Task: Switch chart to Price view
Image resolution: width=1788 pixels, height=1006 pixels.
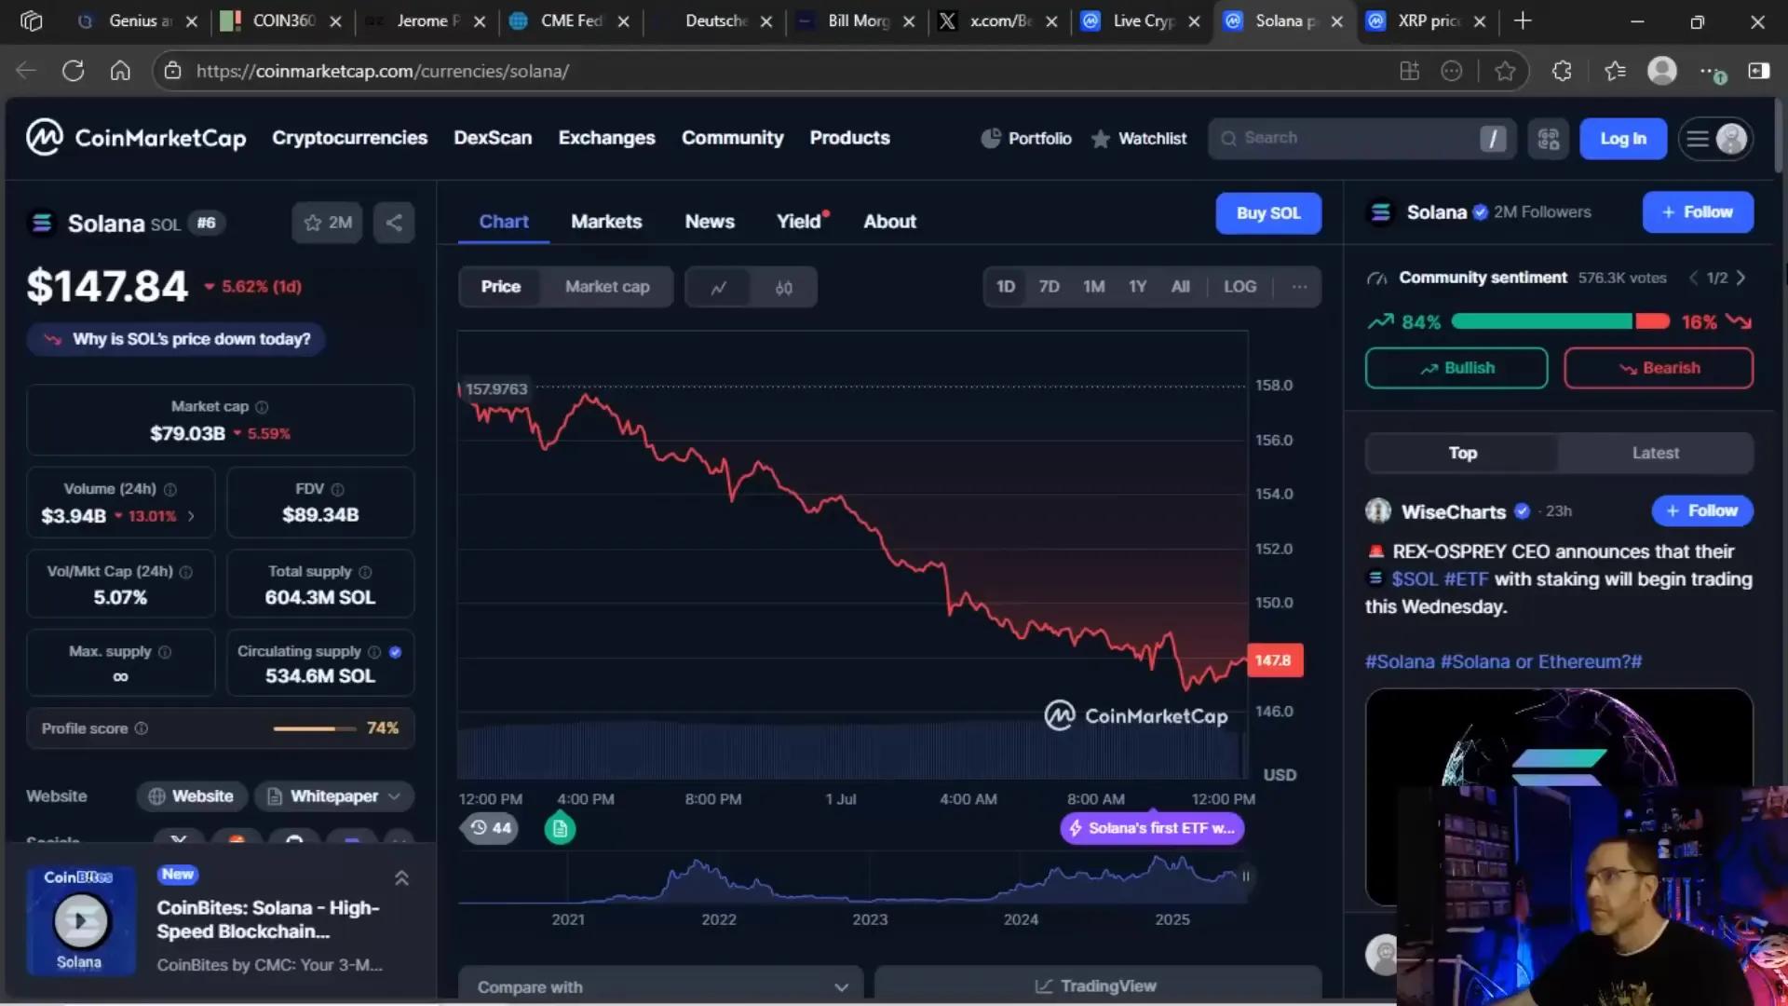Action: tap(501, 287)
